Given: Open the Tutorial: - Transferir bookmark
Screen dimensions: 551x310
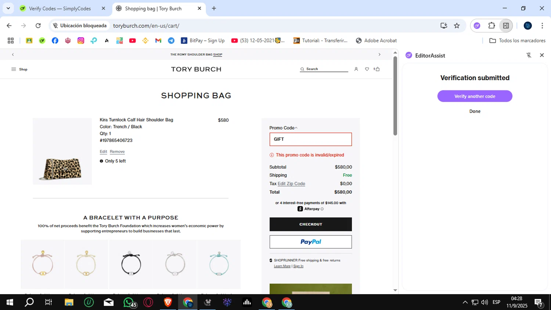Looking at the screenshot, I should [x=320, y=40].
